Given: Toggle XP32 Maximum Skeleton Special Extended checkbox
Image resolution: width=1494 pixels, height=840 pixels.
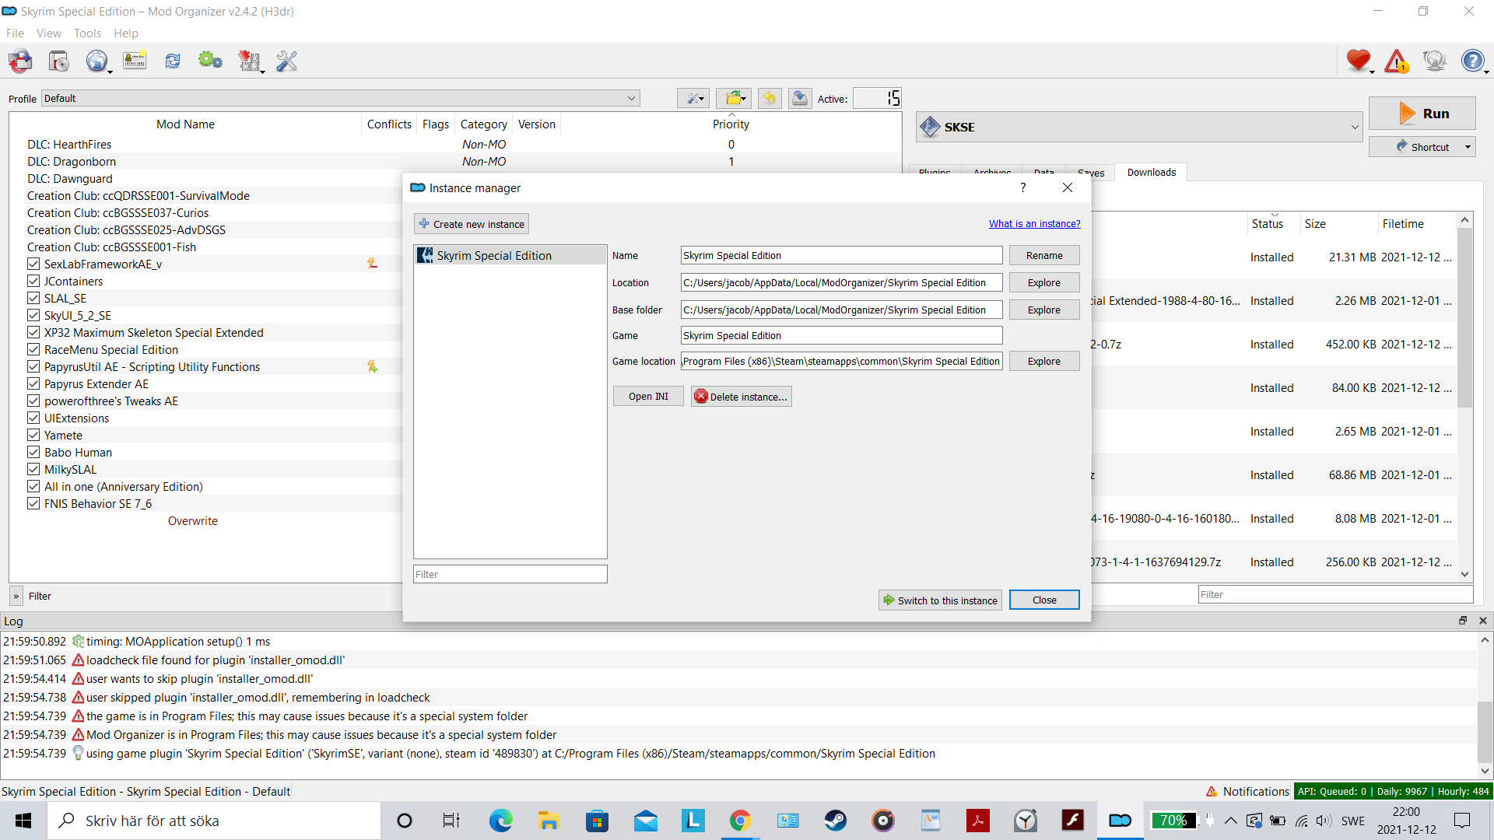Looking at the screenshot, I should (33, 332).
